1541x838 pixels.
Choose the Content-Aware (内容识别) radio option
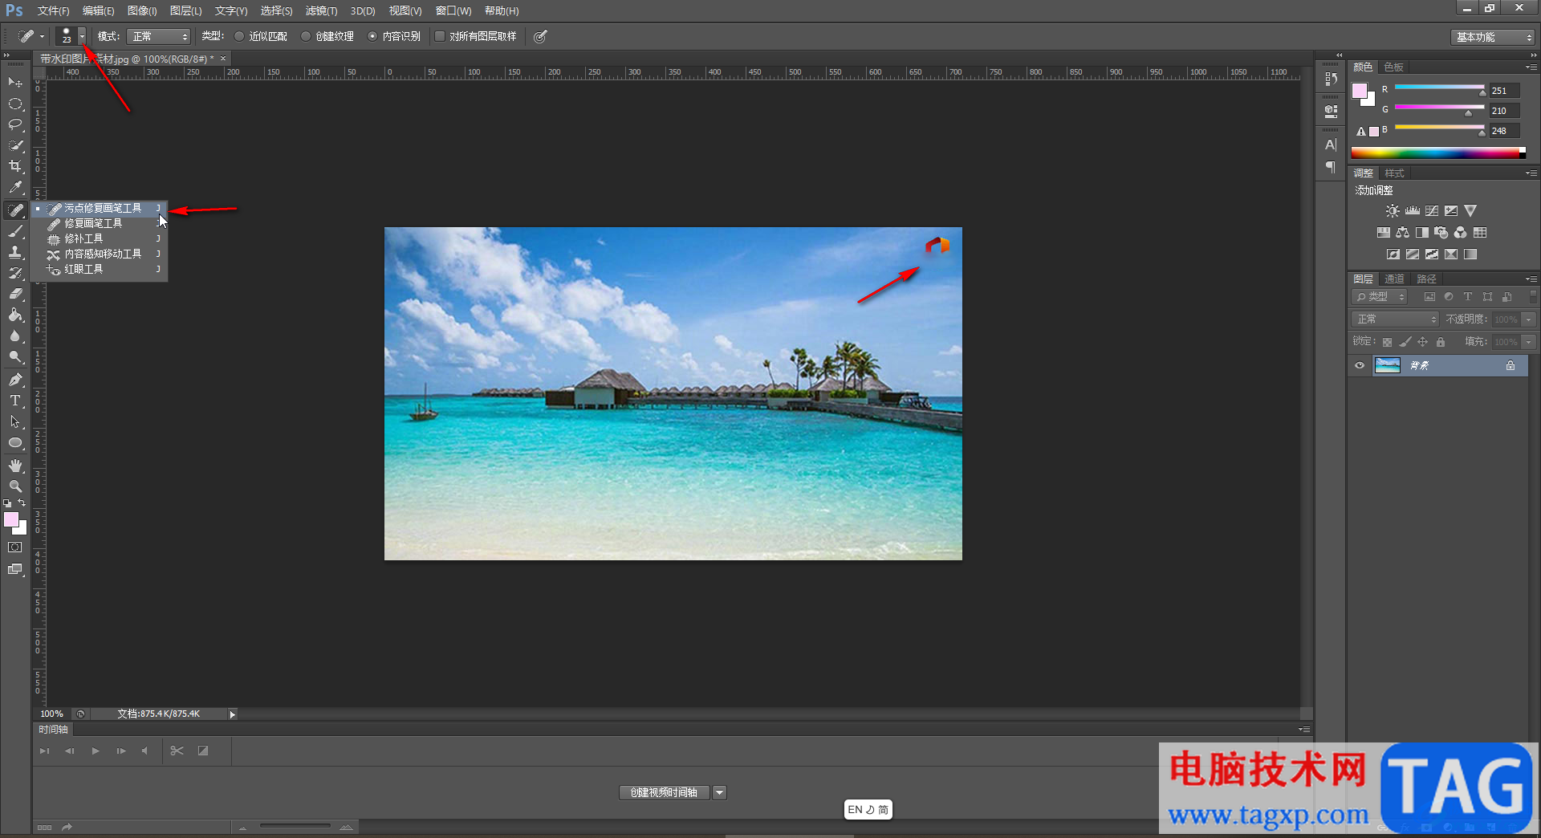(x=372, y=36)
